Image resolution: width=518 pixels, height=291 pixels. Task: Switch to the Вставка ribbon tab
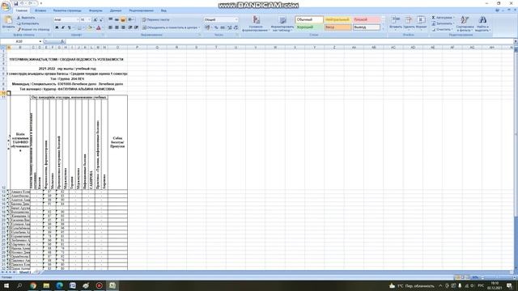[40, 11]
